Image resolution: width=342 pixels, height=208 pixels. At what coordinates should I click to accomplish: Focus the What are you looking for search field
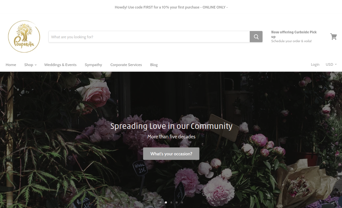[x=149, y=37]
